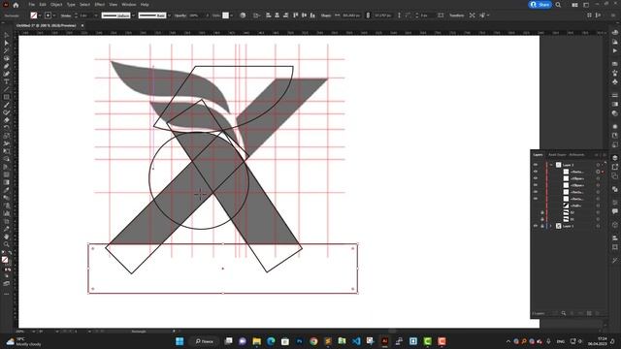Open the zoom level dropdown in status bar
This screenshot has width=621, height=349.
(33, 332)
